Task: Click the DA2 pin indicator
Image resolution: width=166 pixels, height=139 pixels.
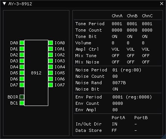Action: click(22, 55)
